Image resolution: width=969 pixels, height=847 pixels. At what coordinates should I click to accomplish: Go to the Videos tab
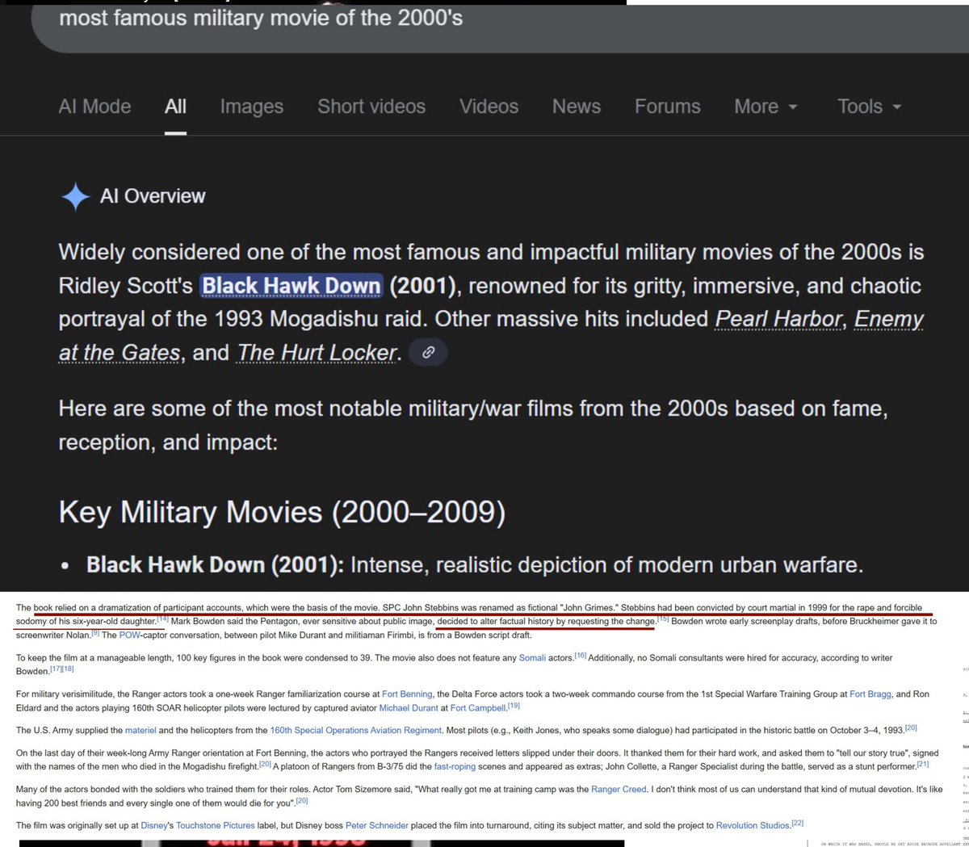pos(489,107)
